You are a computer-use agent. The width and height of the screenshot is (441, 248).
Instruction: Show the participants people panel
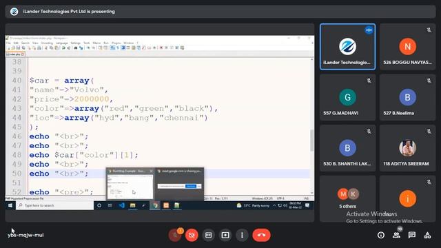(396, 235)
